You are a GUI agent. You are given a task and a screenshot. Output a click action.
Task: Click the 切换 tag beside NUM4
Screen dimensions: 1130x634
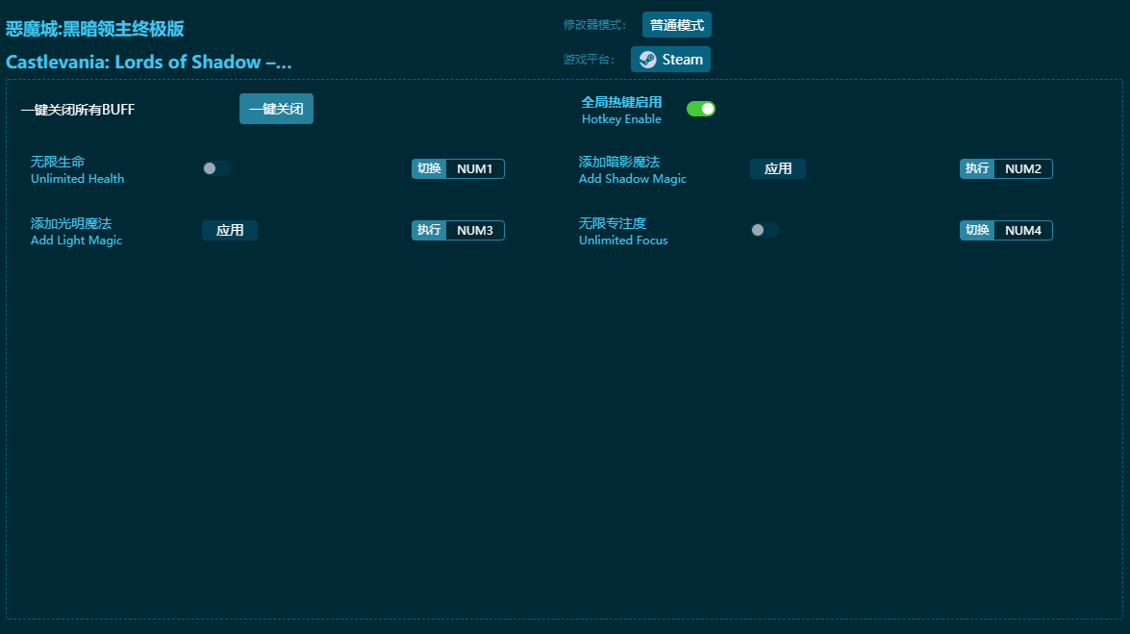point(977,231)
